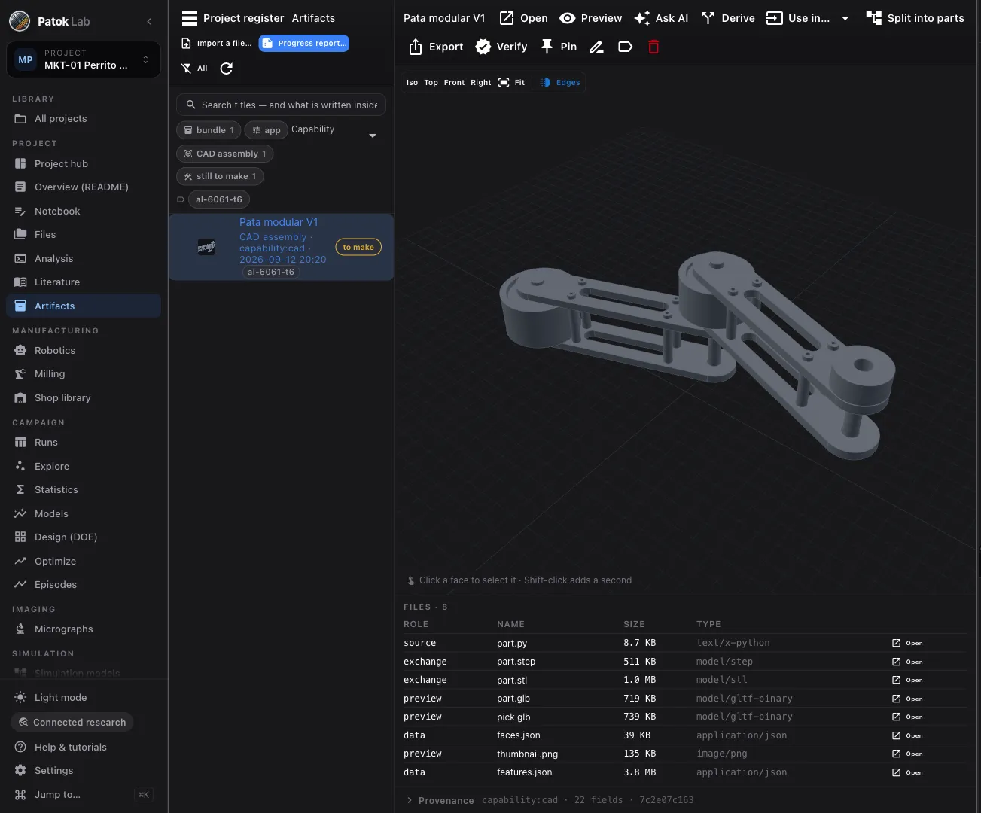Toggle the al-6061-t6 tag filter chip
The image size is (981, 813).
pos(219,199)
